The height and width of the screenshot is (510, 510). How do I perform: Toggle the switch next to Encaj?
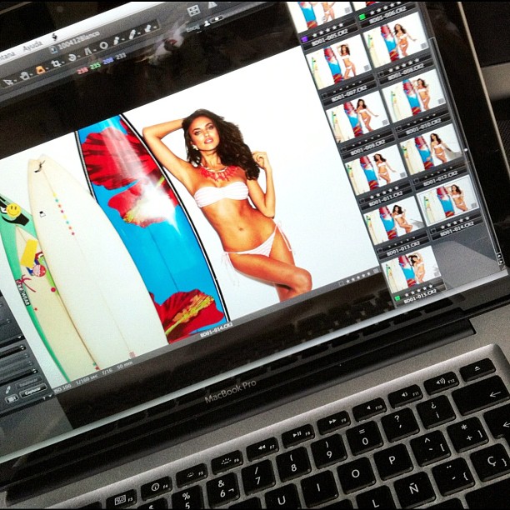[217, 20]
